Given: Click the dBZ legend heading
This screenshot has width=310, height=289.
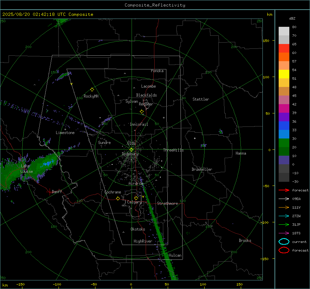Looking at the screenshot, I should (292, 19).
